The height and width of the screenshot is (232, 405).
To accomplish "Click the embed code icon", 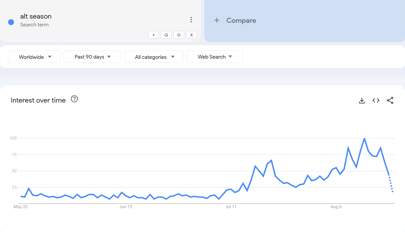I will pos(376,100).
